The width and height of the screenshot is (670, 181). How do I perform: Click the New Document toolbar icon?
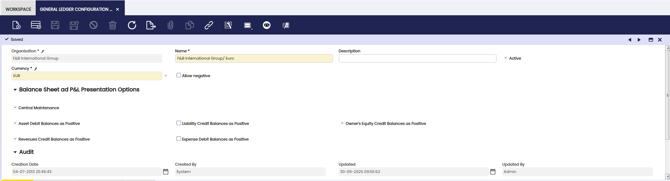coord(16,25)
